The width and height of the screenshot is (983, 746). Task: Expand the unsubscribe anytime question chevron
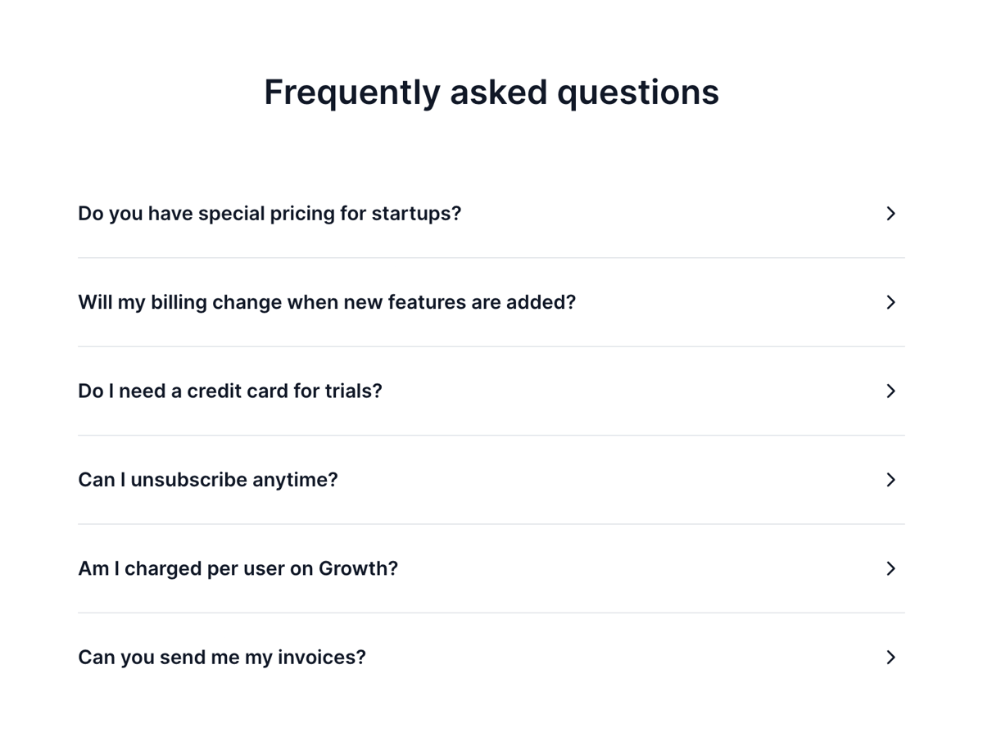890,480
